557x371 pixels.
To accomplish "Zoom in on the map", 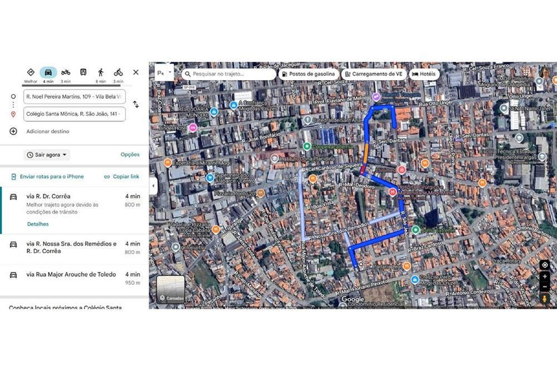I will [x=545, y=276].
